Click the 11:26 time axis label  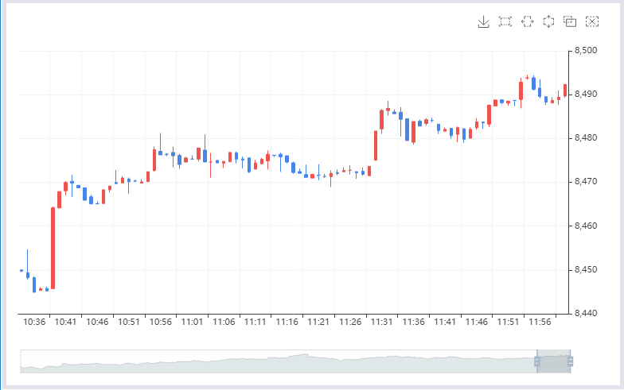click(350, 322)
